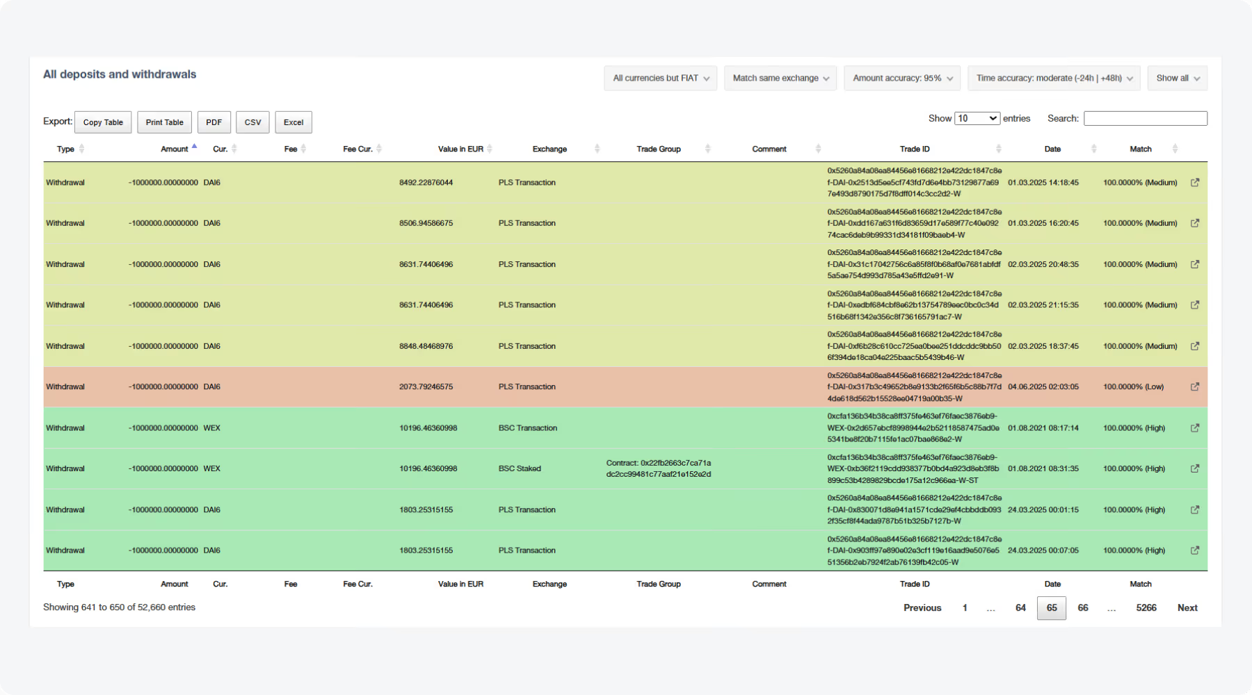Click the 'Copy Table' button
Image resolution: width=1252 pixels, height=695 pixels.
[x=103, y=122]
